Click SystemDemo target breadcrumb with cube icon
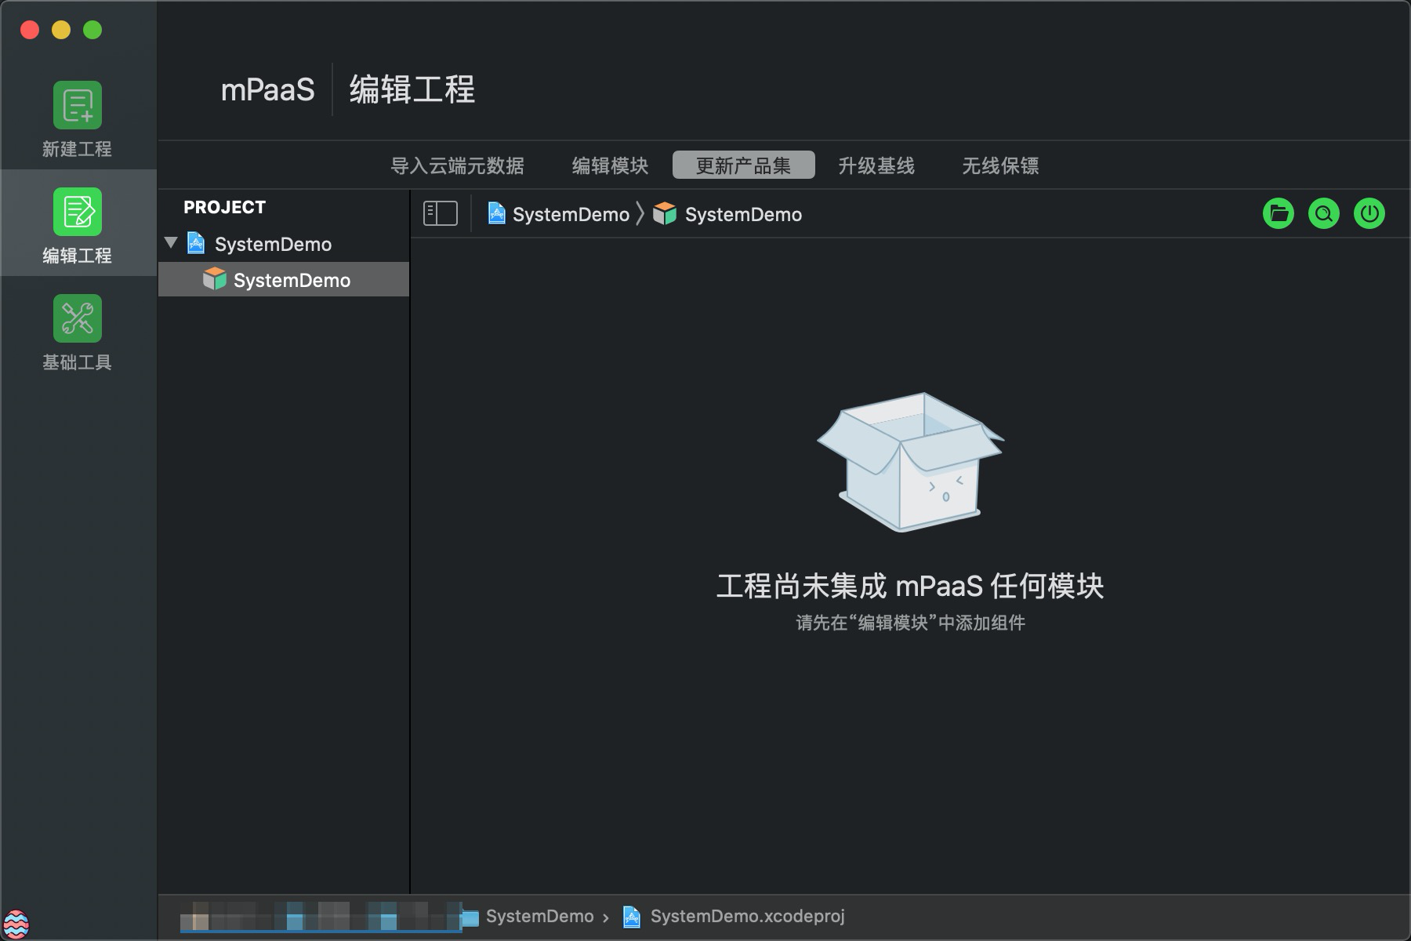1411x941 pixels. [727, 214]
